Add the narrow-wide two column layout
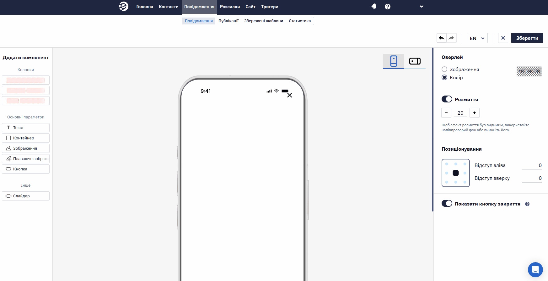Image resolution: width=548 pixels, height=281 pixels. [x=26, y=101]
